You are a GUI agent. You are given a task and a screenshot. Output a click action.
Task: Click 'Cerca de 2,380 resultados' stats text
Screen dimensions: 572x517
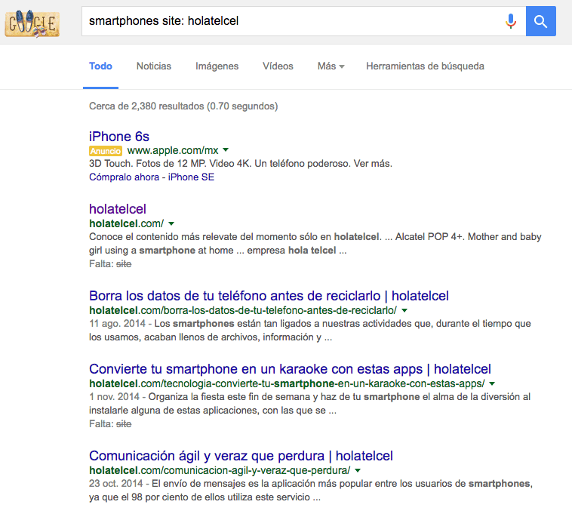183,106
